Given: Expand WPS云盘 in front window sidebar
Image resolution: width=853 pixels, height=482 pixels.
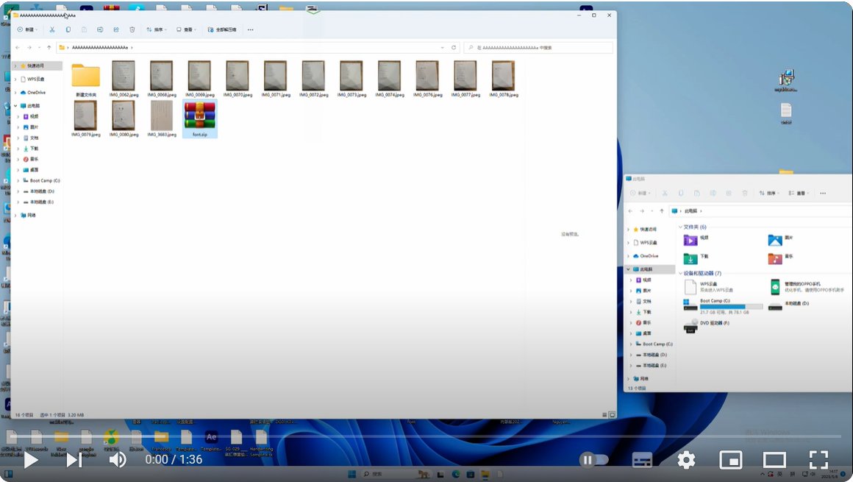Looking at the screenshot, I should [x=15, y=79].
